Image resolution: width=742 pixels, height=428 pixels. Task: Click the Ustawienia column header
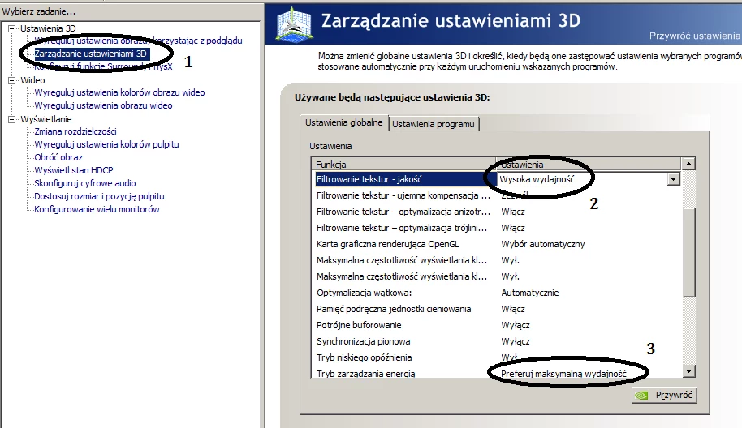pyautogui.click(x=589, y=165)
